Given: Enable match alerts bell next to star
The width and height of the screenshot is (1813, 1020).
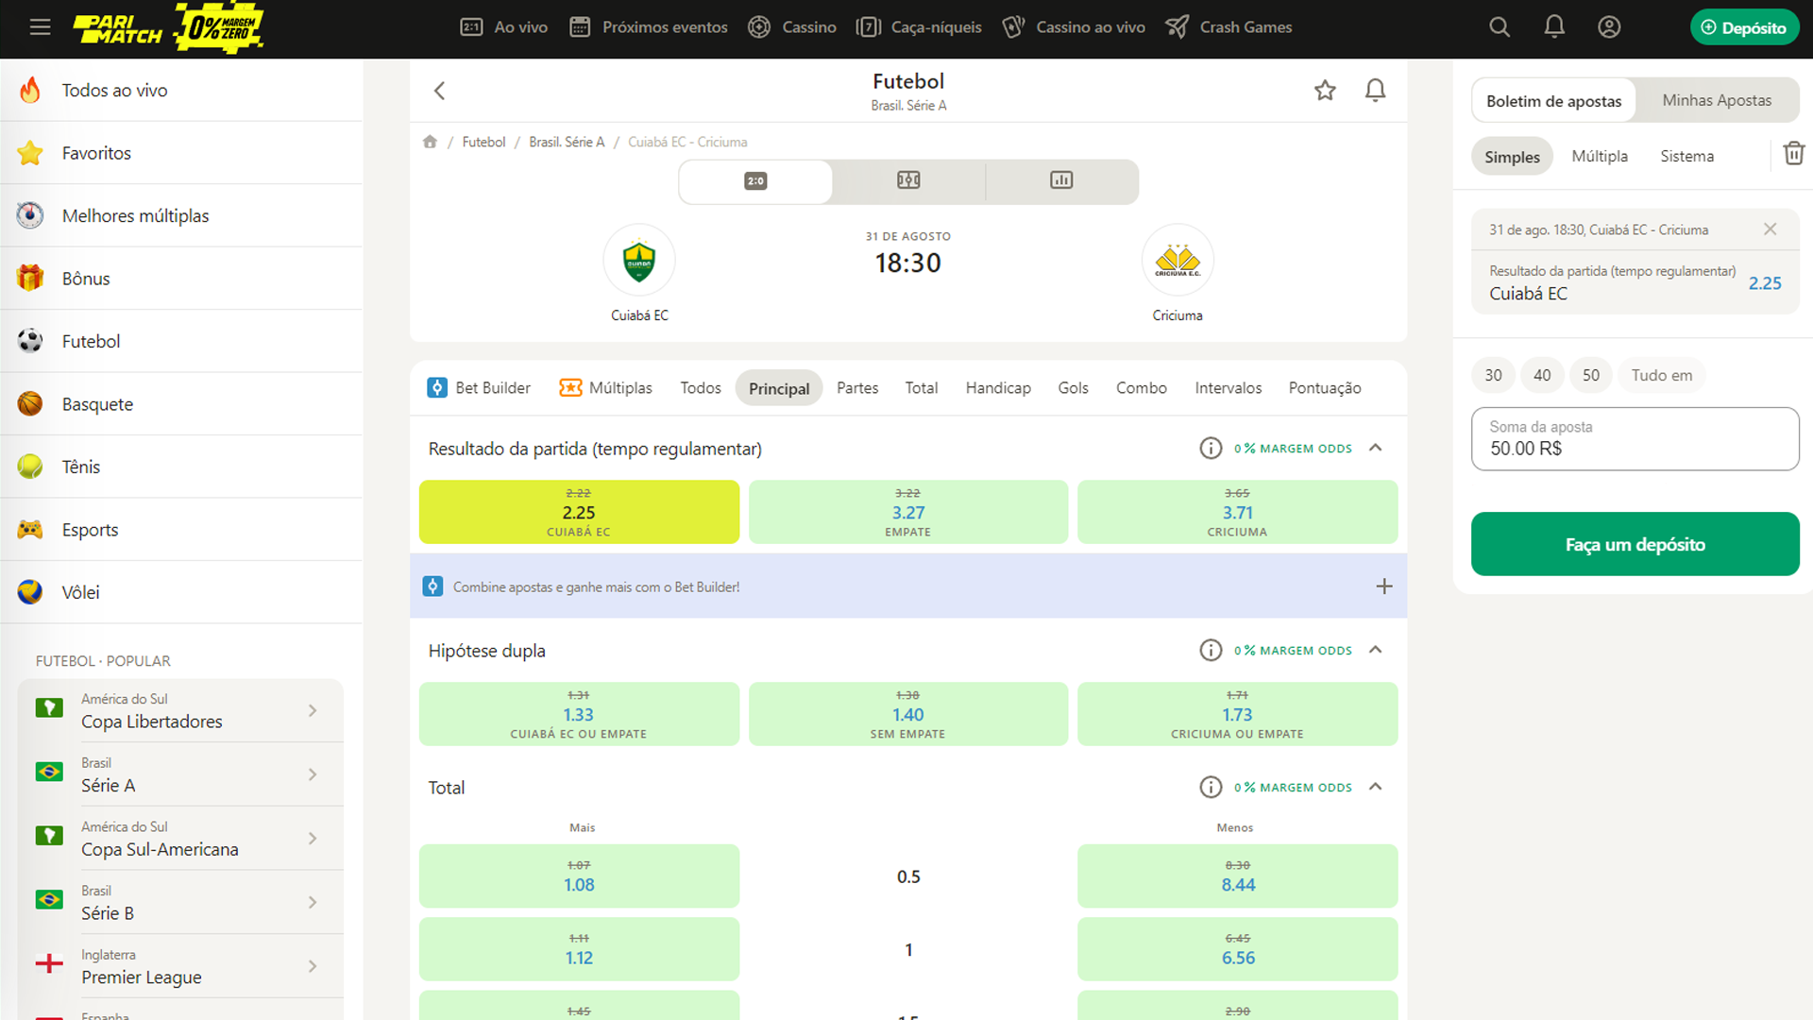Looking at the screenshot, I should [x=1376, y=91].
